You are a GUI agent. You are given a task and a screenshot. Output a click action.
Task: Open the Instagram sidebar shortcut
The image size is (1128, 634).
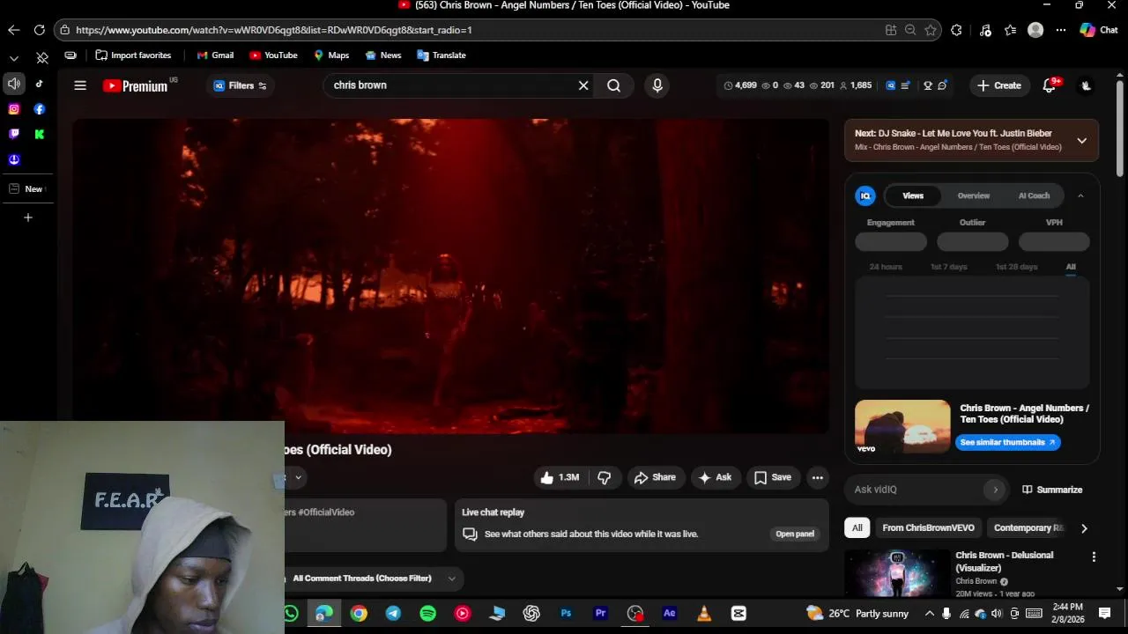pyautogui.click(x=14, y=109)
